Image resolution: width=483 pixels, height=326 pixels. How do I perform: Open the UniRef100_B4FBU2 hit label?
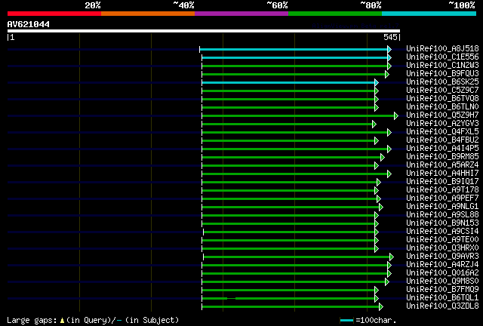442,140
